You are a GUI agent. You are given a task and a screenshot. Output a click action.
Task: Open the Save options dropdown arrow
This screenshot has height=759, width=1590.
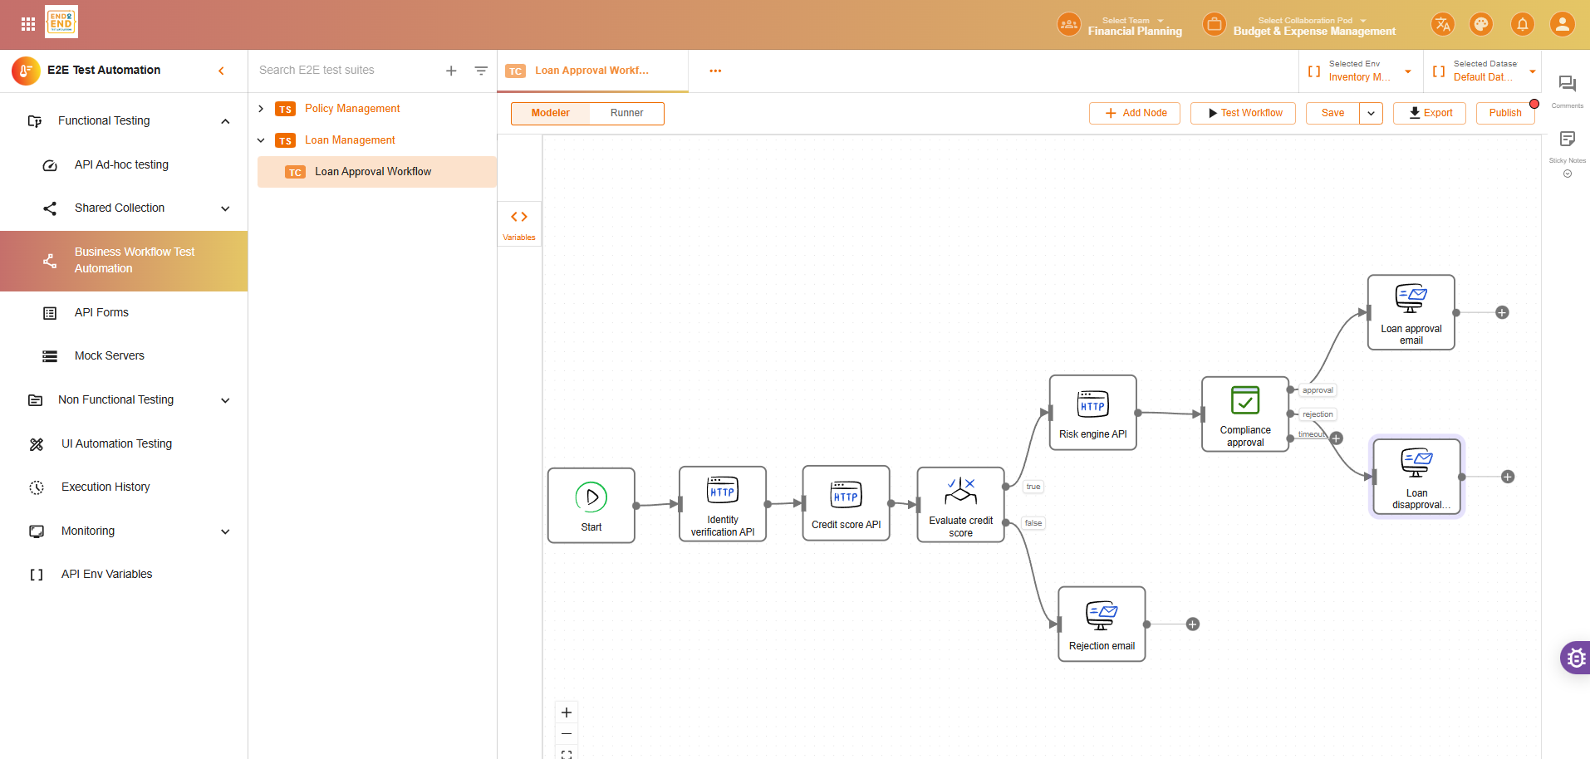[1371, 113]
